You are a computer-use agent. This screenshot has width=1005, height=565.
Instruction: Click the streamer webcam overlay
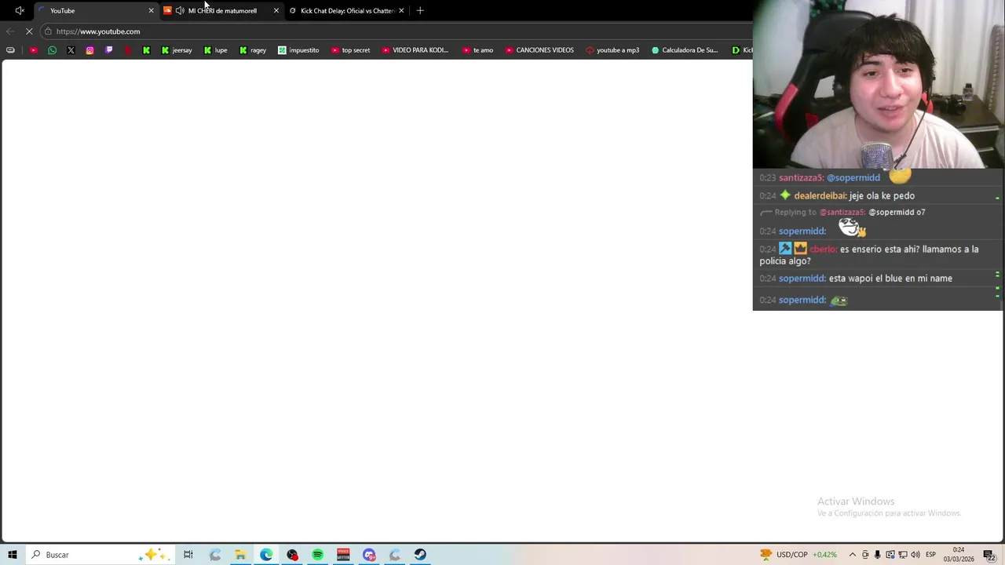tap(879, 84)
